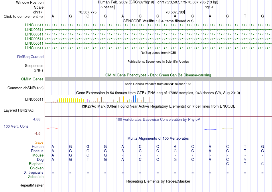Open the GTEx Gene Expression track title

(158, 93)
